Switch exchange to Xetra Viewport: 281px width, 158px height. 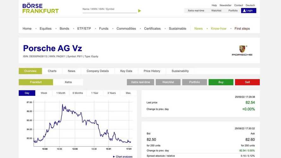pyautogui.click(x=68, y=82)
